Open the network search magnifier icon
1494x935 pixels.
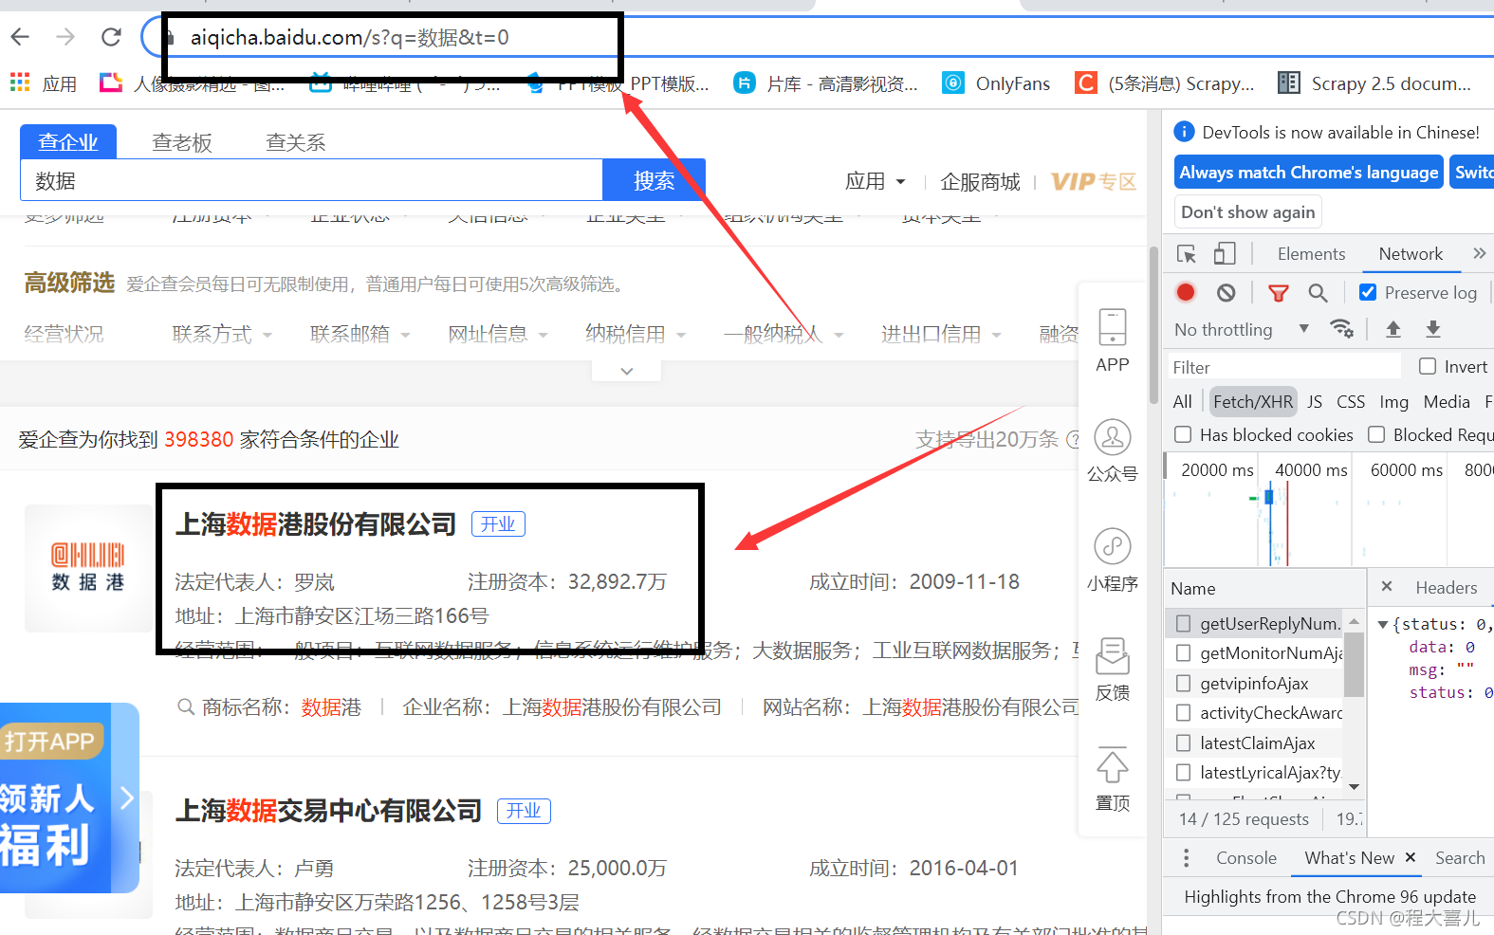pyautogui.click(x=1318, y=292)
